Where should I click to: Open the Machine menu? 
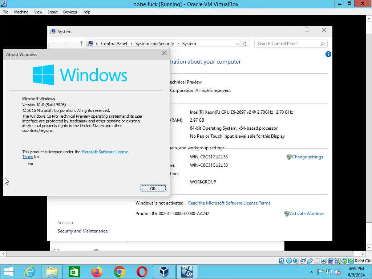(x=21, y=12)
